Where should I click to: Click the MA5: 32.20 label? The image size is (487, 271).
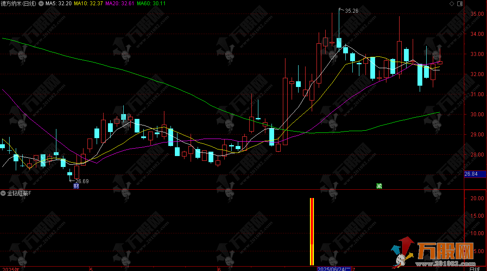pos(59,3)
